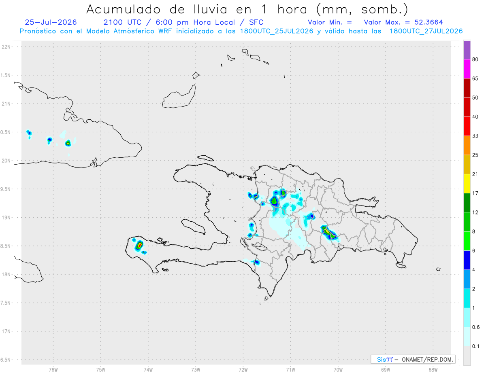Click the '21N' latitude label

pos(6,104)
